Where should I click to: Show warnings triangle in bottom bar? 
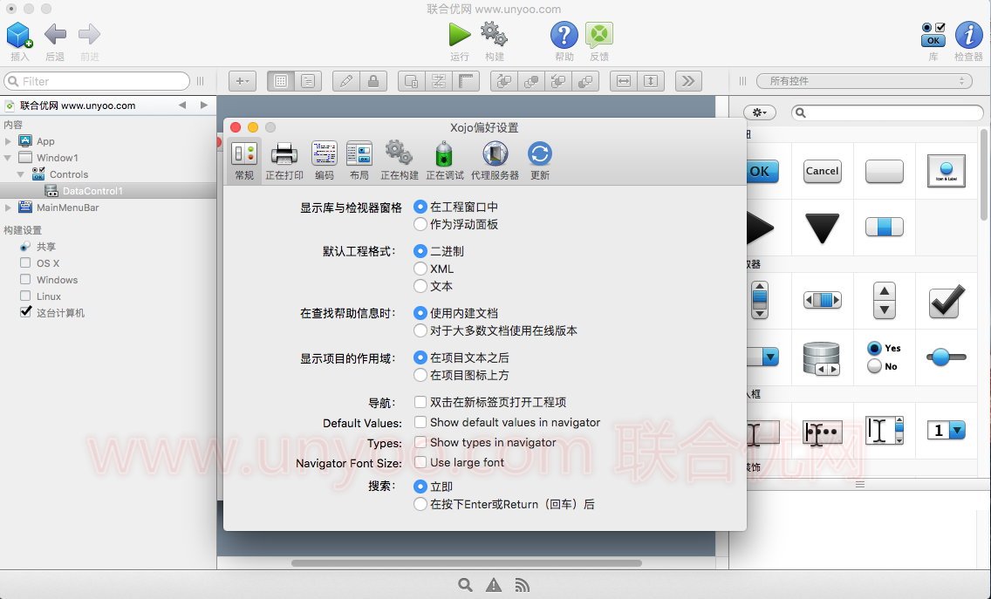(494, 585)
